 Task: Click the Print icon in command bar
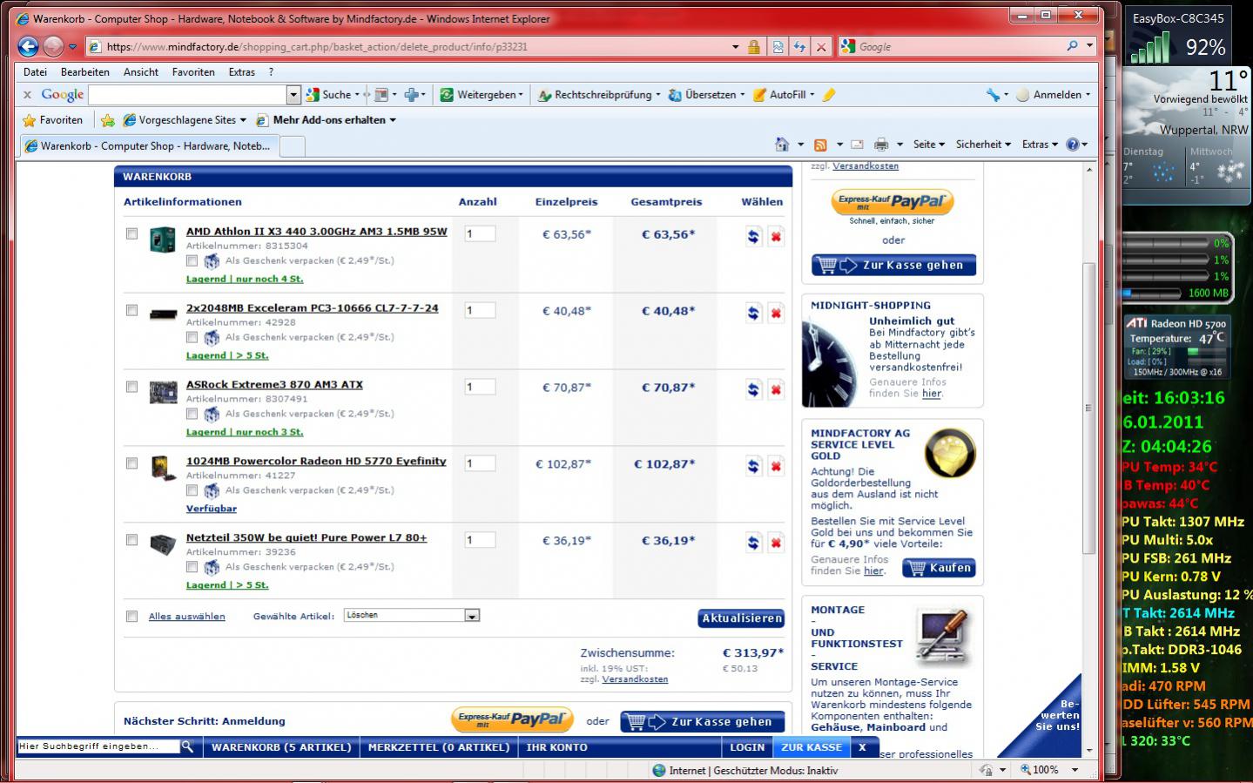coord(881,145)
